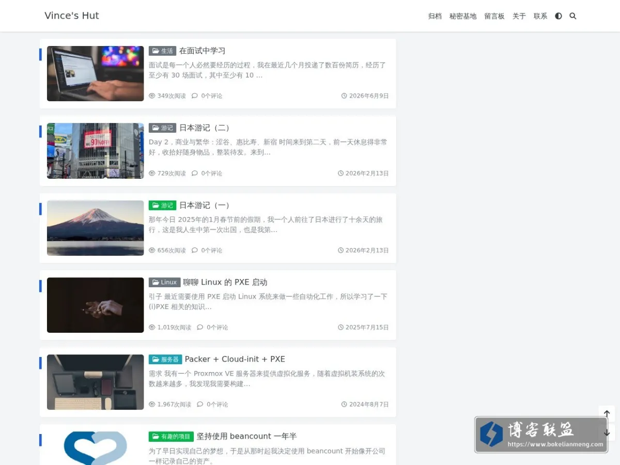Open the 留言板 menu item
Screen dimensions: 620x465
pos(494,16)
